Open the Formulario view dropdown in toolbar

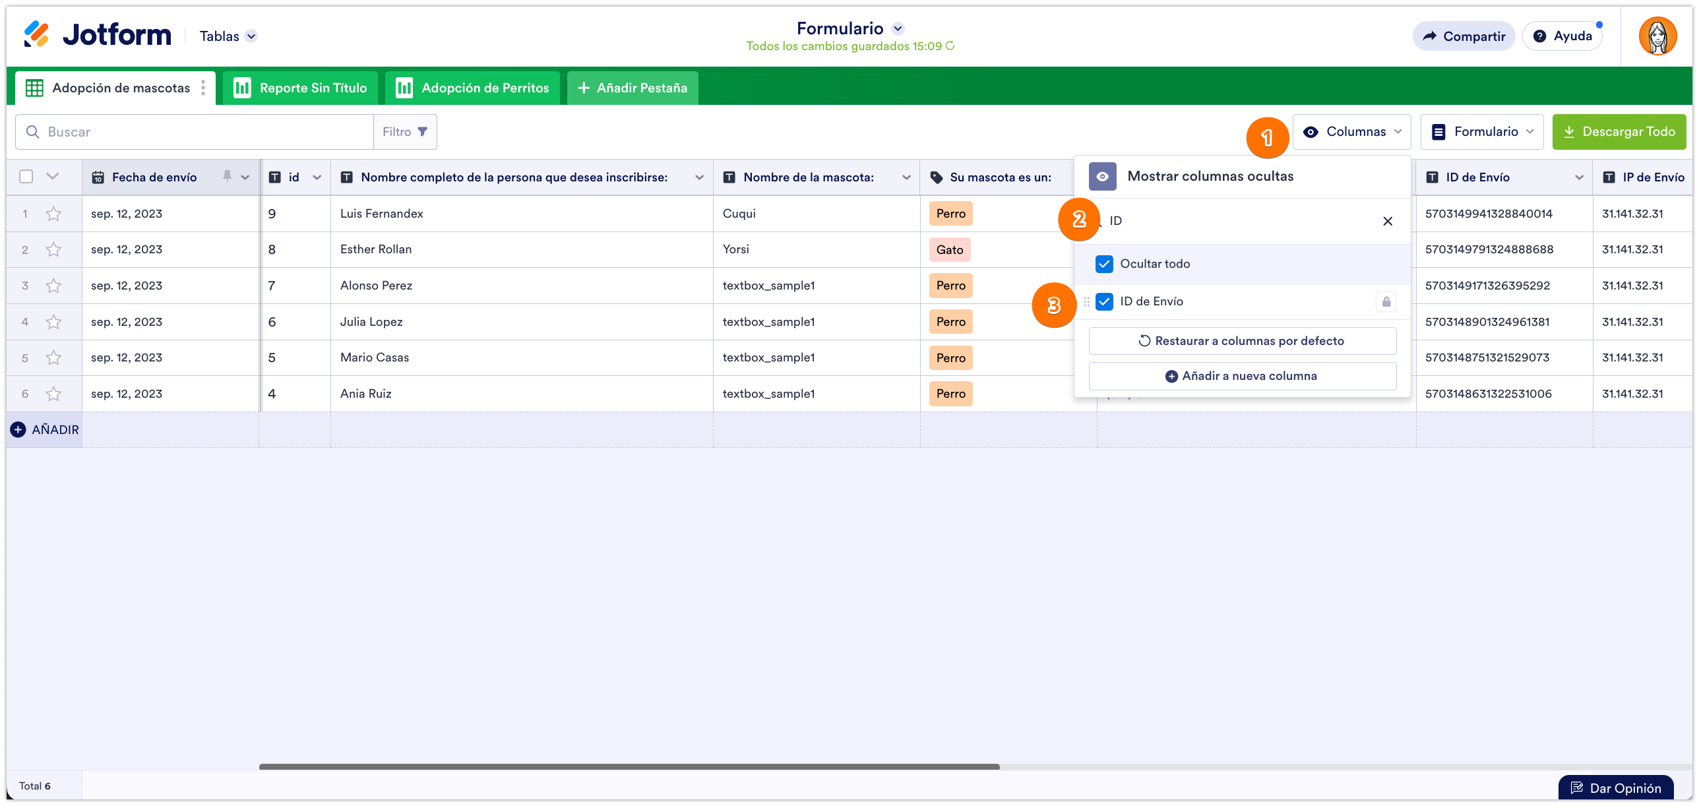click(1481, 132)
